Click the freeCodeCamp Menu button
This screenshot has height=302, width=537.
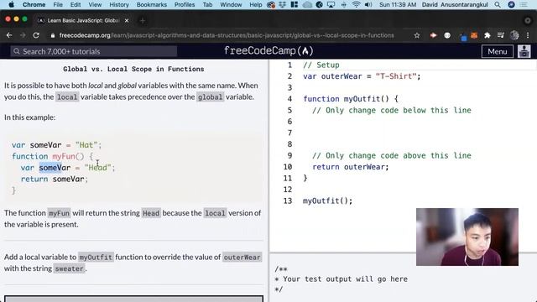pos(498,51)
